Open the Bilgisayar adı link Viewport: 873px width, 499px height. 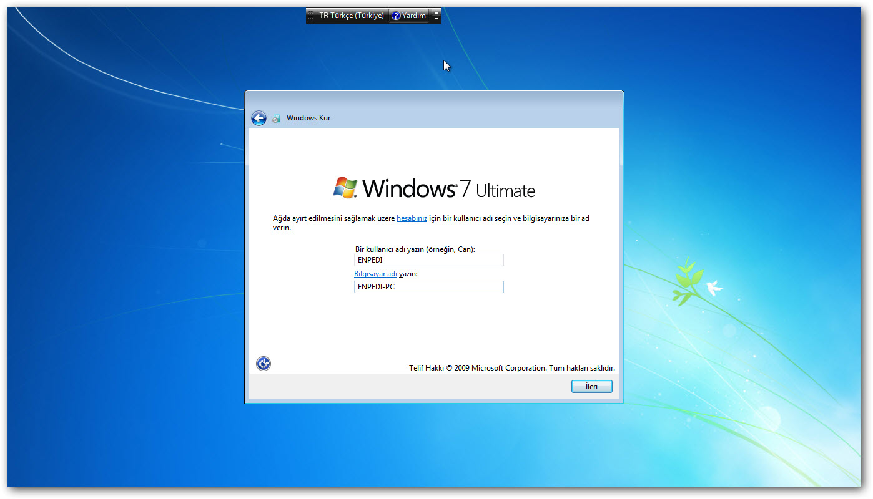pos(375,274)
